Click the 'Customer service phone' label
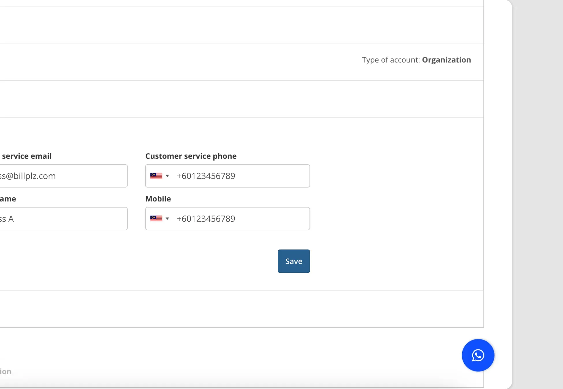Screen dimensions: 563x389 [x=191, y=156]
